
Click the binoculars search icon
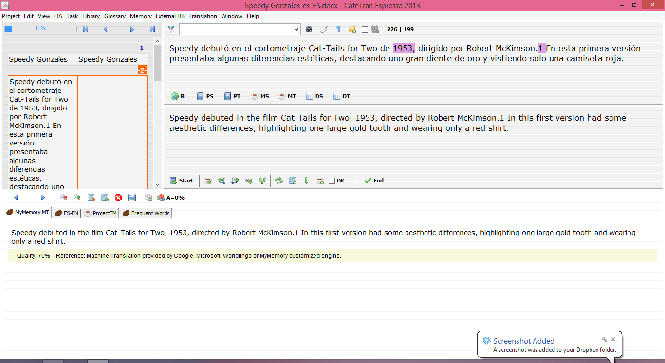tap(309, 30)
